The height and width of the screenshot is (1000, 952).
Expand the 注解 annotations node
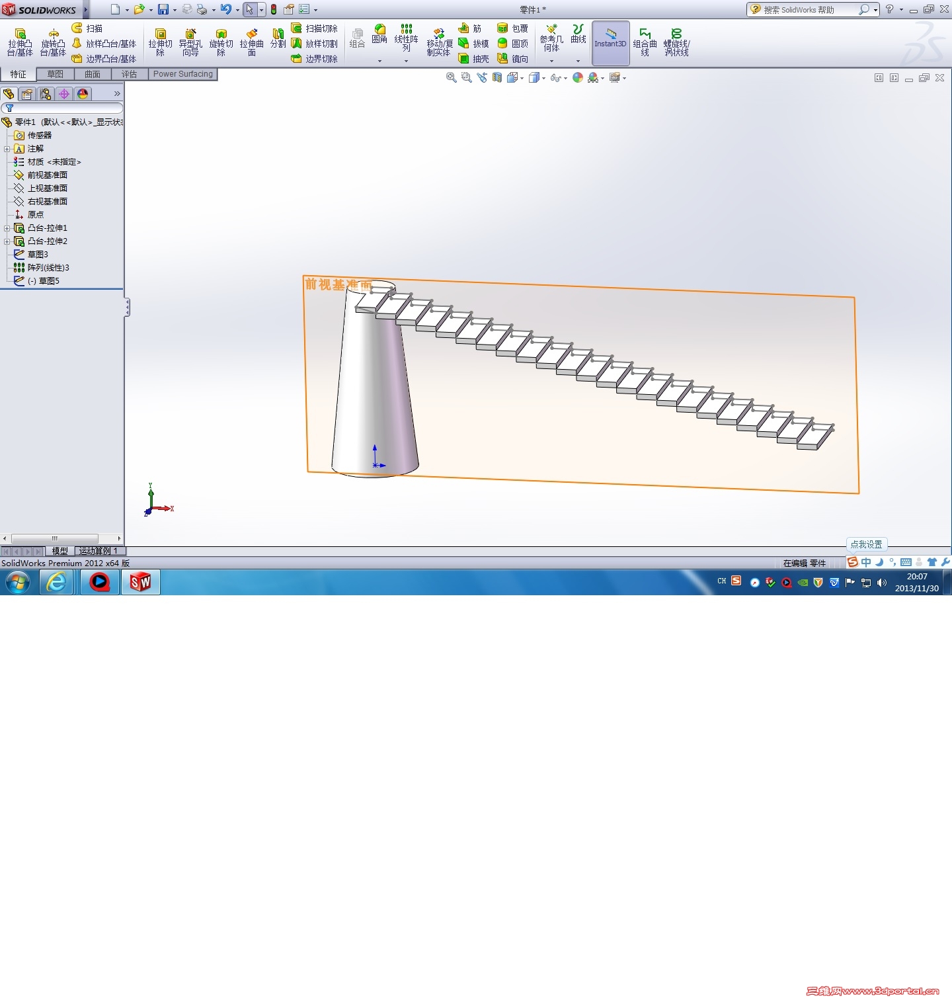[x=7, y=149]
